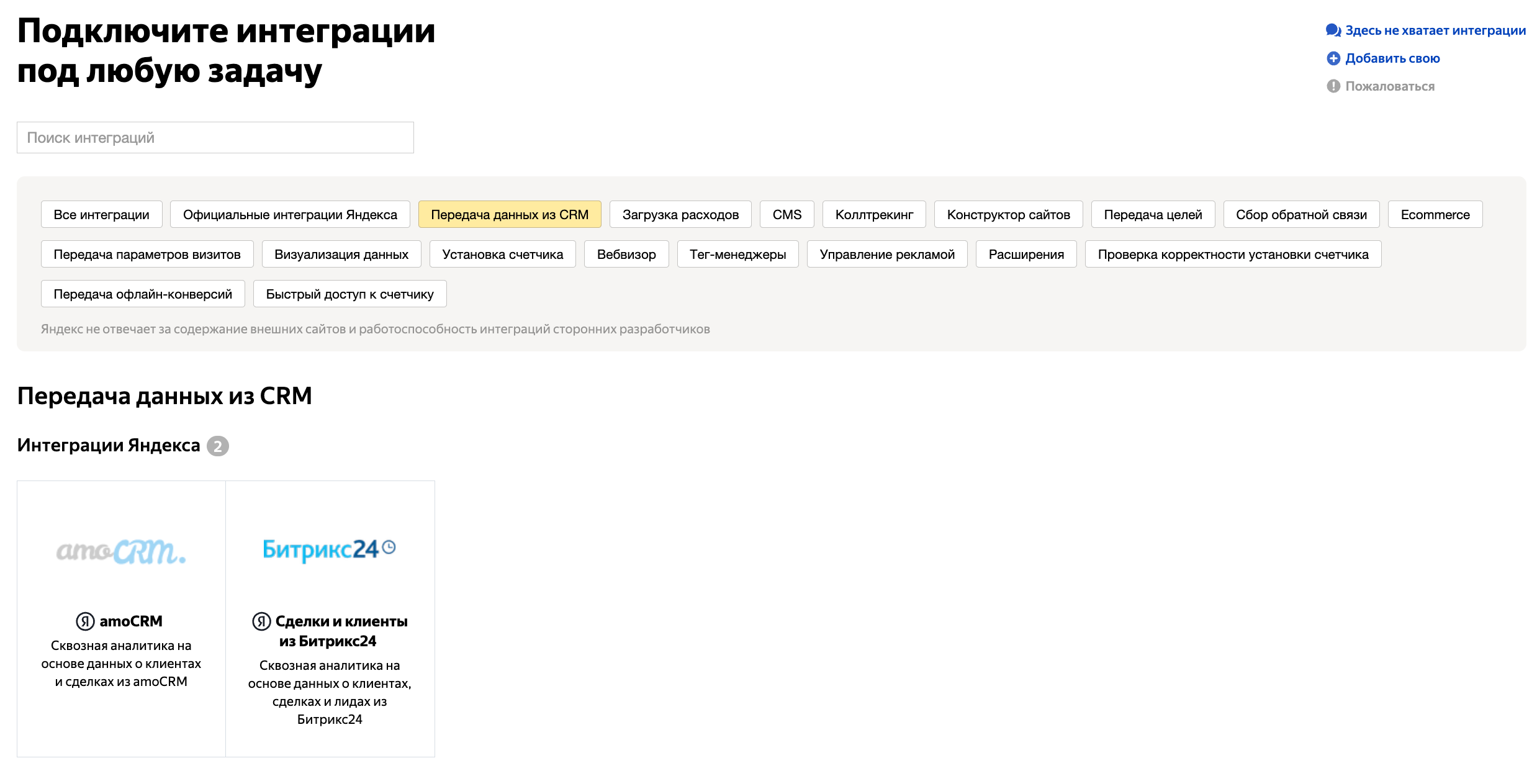1537x776 pixels.
Task: Switch to 'Быстрый доступ к счетчику' filter
Action: [x=350, y=294]
